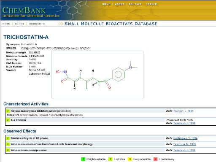Image resolution: width=216 pixels, height=162 pixels.
Task: Click the Blocks cell cycle at G1 phase text
Action: (x=30, y=138)
